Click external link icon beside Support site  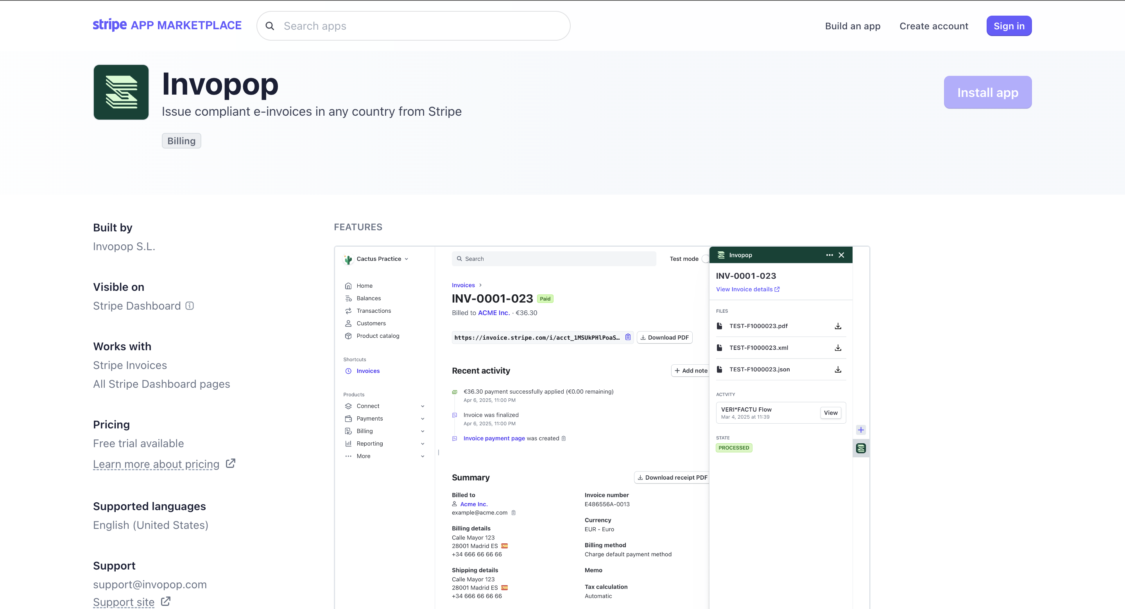point(165,601)
